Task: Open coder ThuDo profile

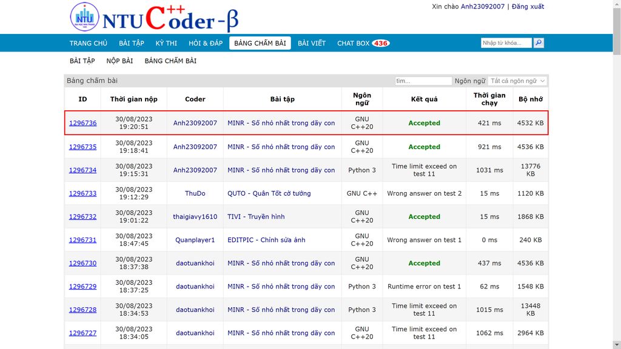Action: click(195, 193)
